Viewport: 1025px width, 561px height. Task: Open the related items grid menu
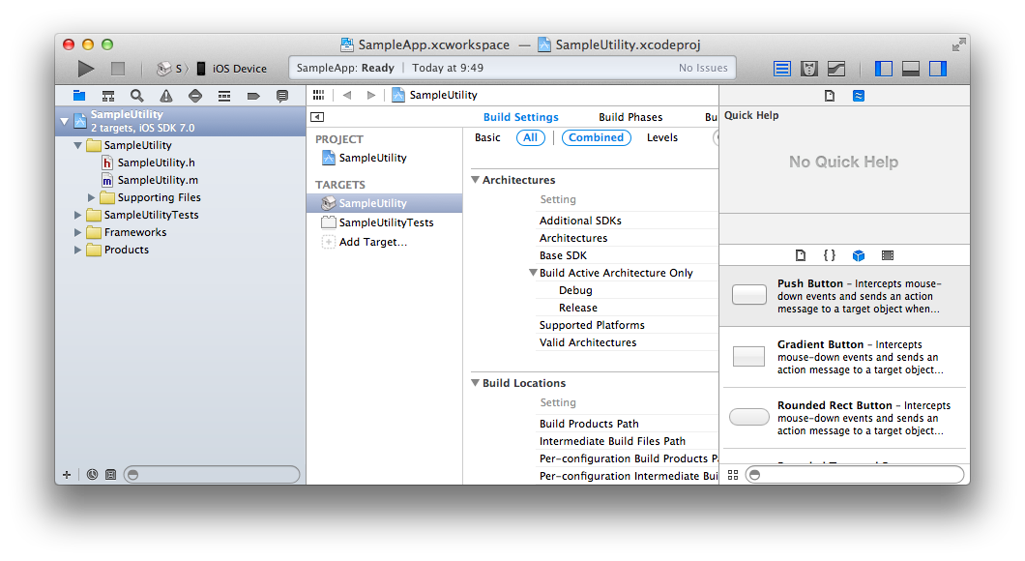pos(318,95)
